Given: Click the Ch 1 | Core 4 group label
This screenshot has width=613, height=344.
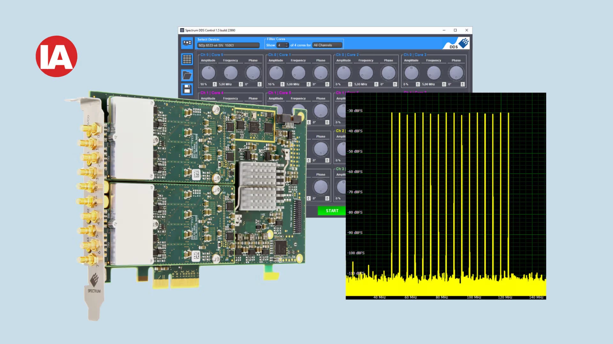Looking at the screenshot, I should 212,93.
